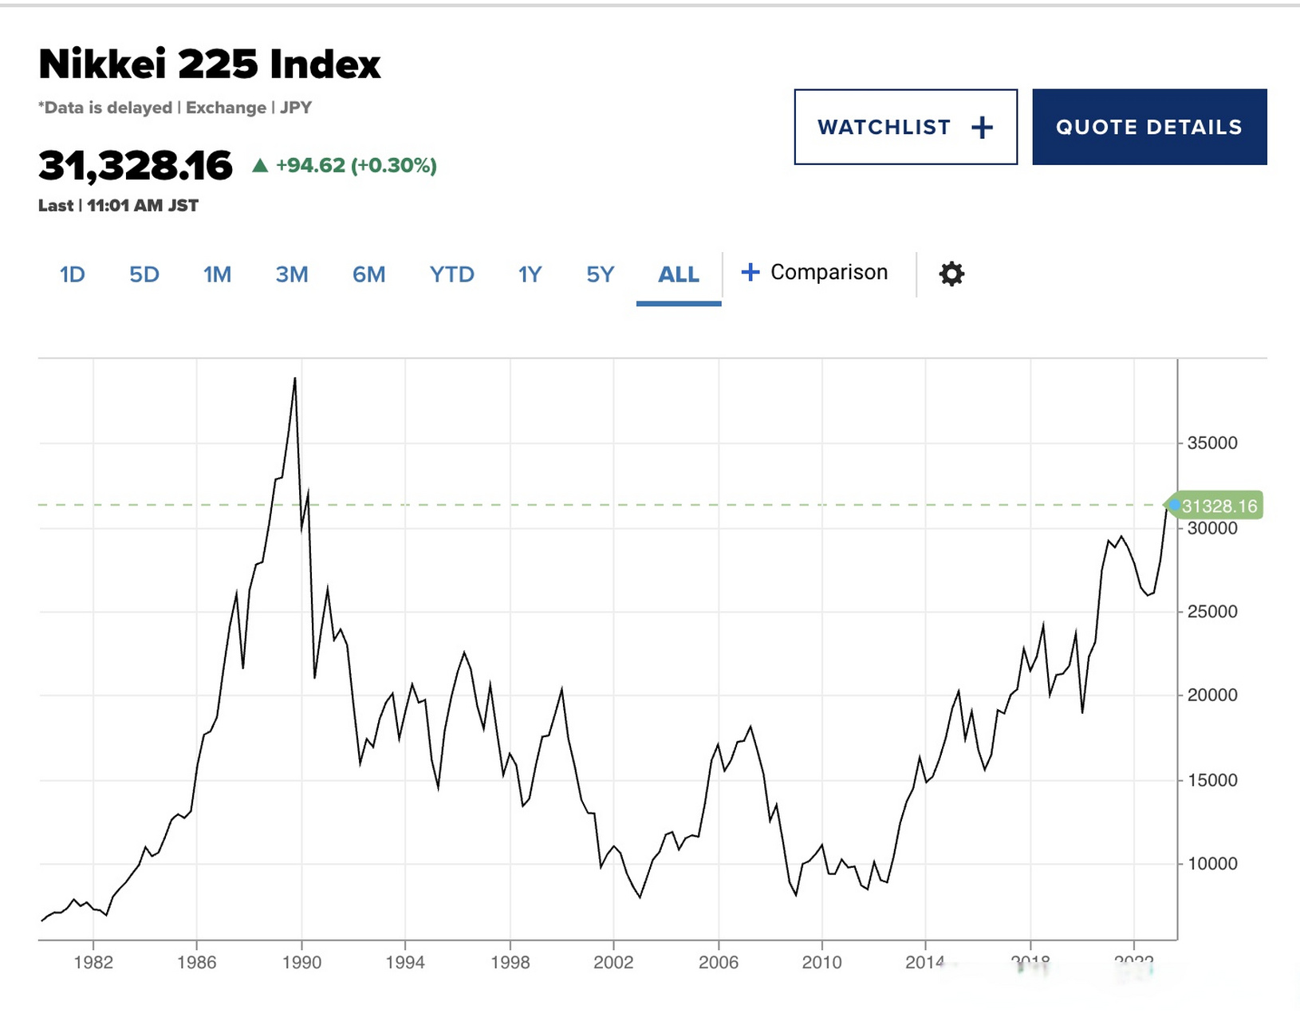Screen dimensions: 1300x1021
Task: Click the 1990 x-axis label
Action: (x=301, y=962)
